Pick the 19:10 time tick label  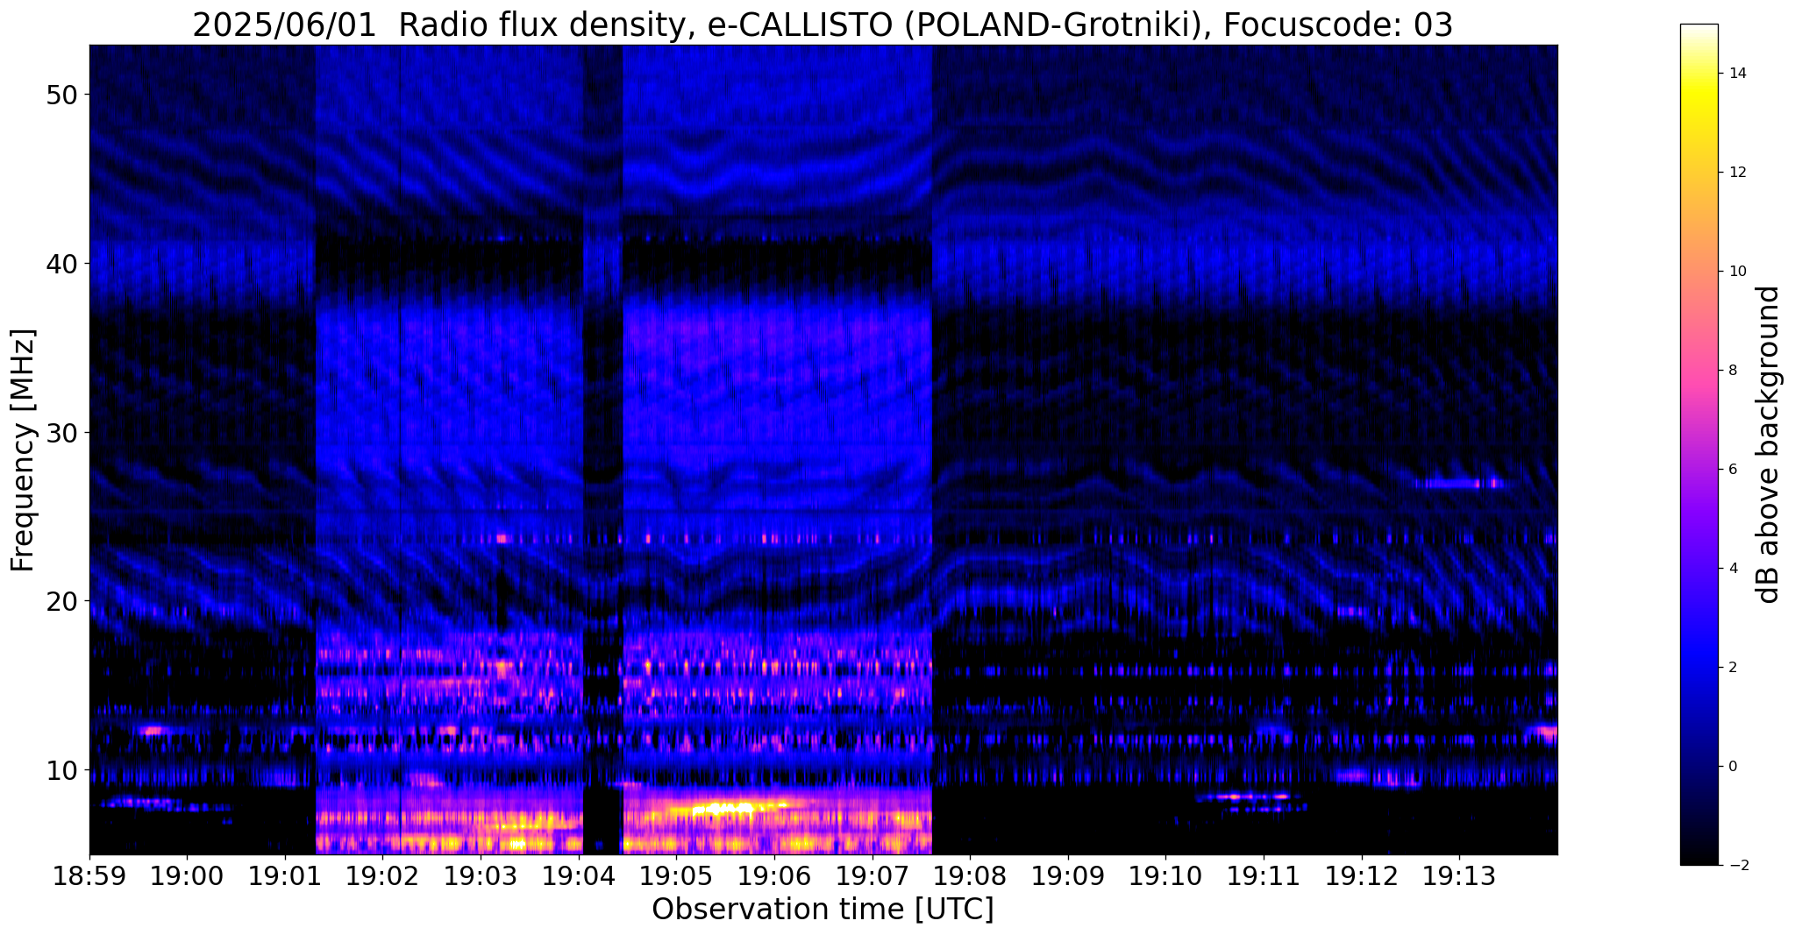(x=1166, y=875)
